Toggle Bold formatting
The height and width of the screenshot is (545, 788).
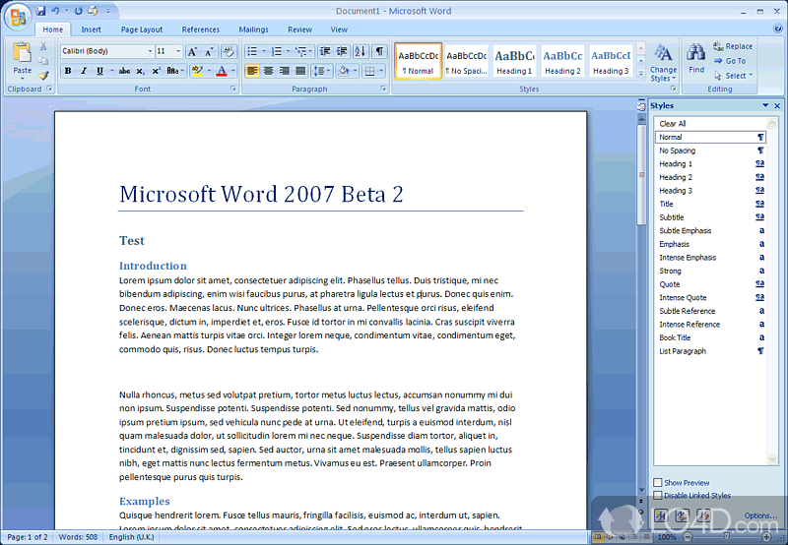[68, 71]
